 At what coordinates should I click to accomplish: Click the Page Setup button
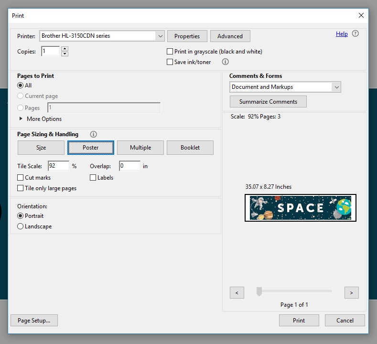34,321
